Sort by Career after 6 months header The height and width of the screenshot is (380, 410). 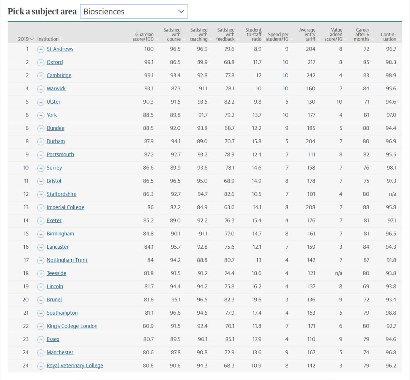pyautogui.click(x=364, y=34)
